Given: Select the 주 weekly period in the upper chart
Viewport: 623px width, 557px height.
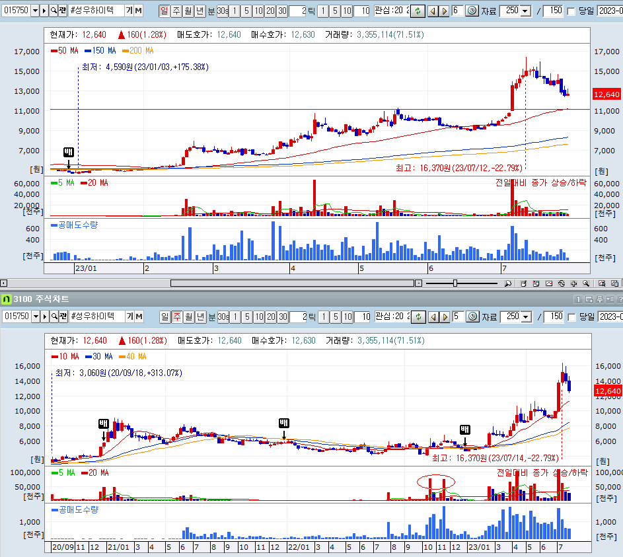Looking at the screenshot, I should (x=176, y=11).
